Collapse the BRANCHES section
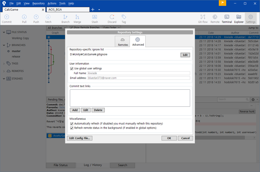This screenshot has height=172, width=260. pyautogui.click(x=4, y=45)
